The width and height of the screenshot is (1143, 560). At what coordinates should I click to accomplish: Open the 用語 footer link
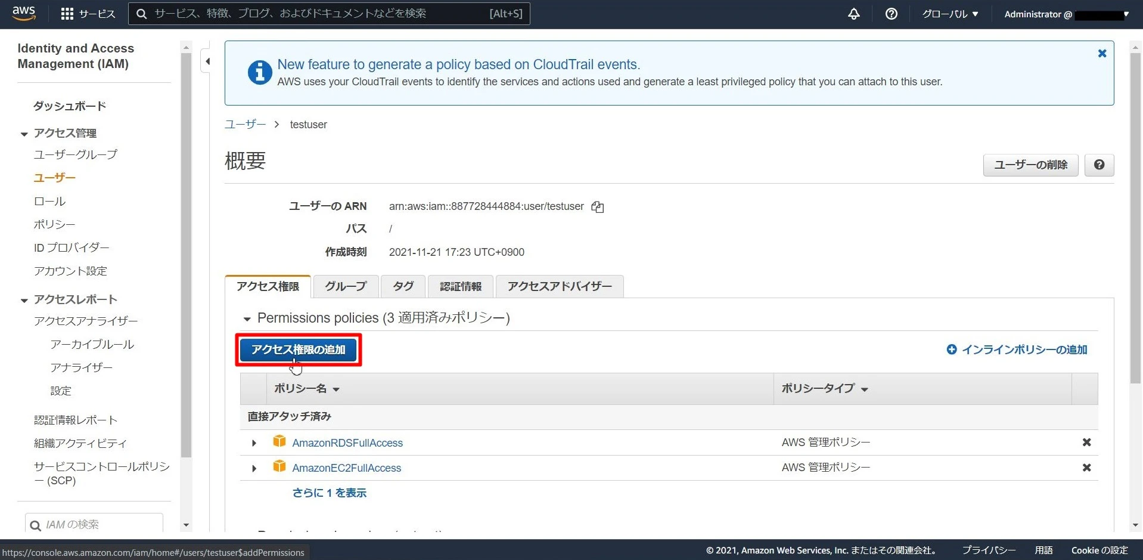1043,550
